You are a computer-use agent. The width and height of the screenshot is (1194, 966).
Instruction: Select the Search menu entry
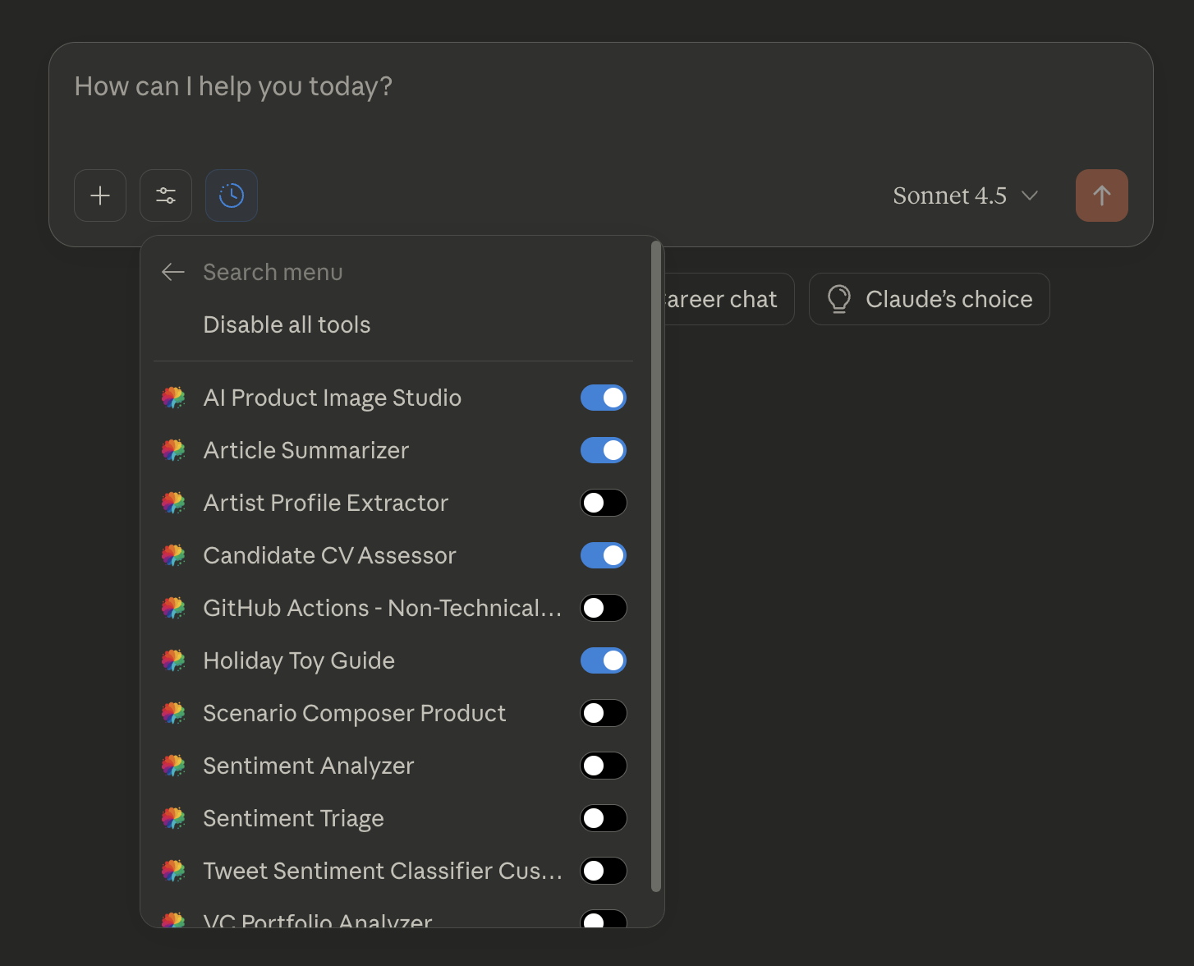point(273,272)
